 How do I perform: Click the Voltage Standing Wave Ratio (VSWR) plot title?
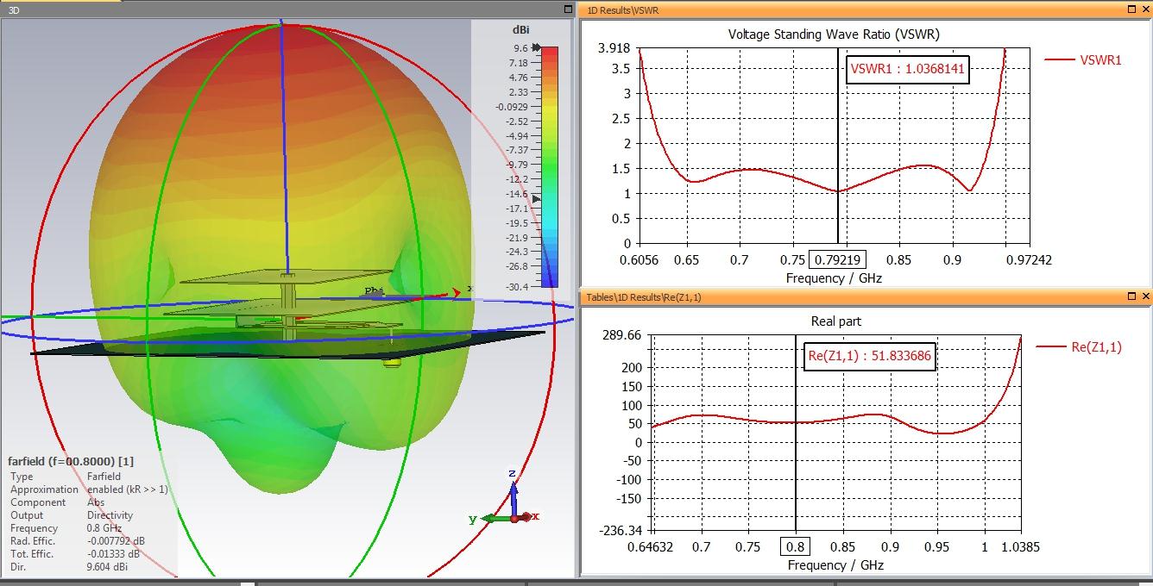(834, 34)
